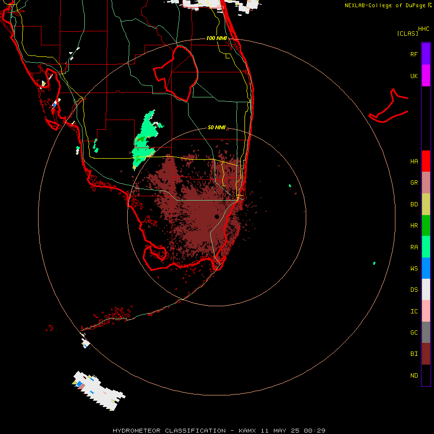Select the GR pink-brown legend swatch
The image size is (434, 434).
(426, 183)
